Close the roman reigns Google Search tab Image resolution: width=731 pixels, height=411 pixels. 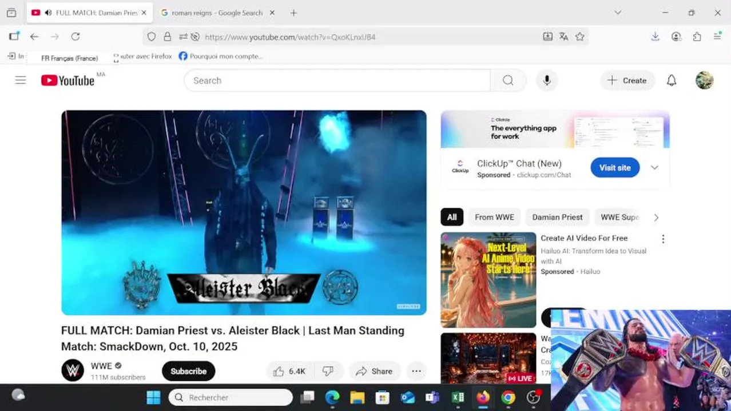tap(272, 13)
